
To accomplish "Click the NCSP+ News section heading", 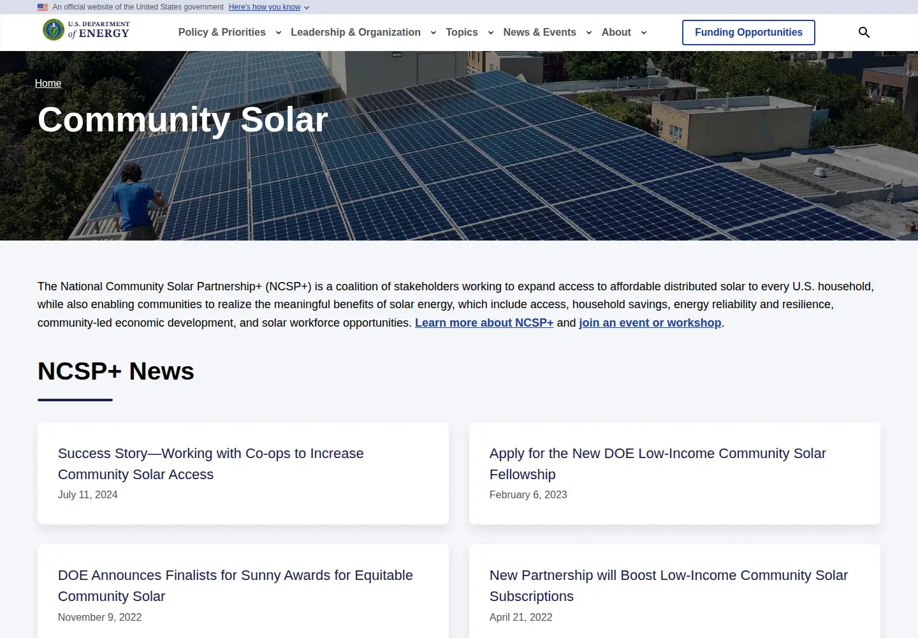I will 116,371.
